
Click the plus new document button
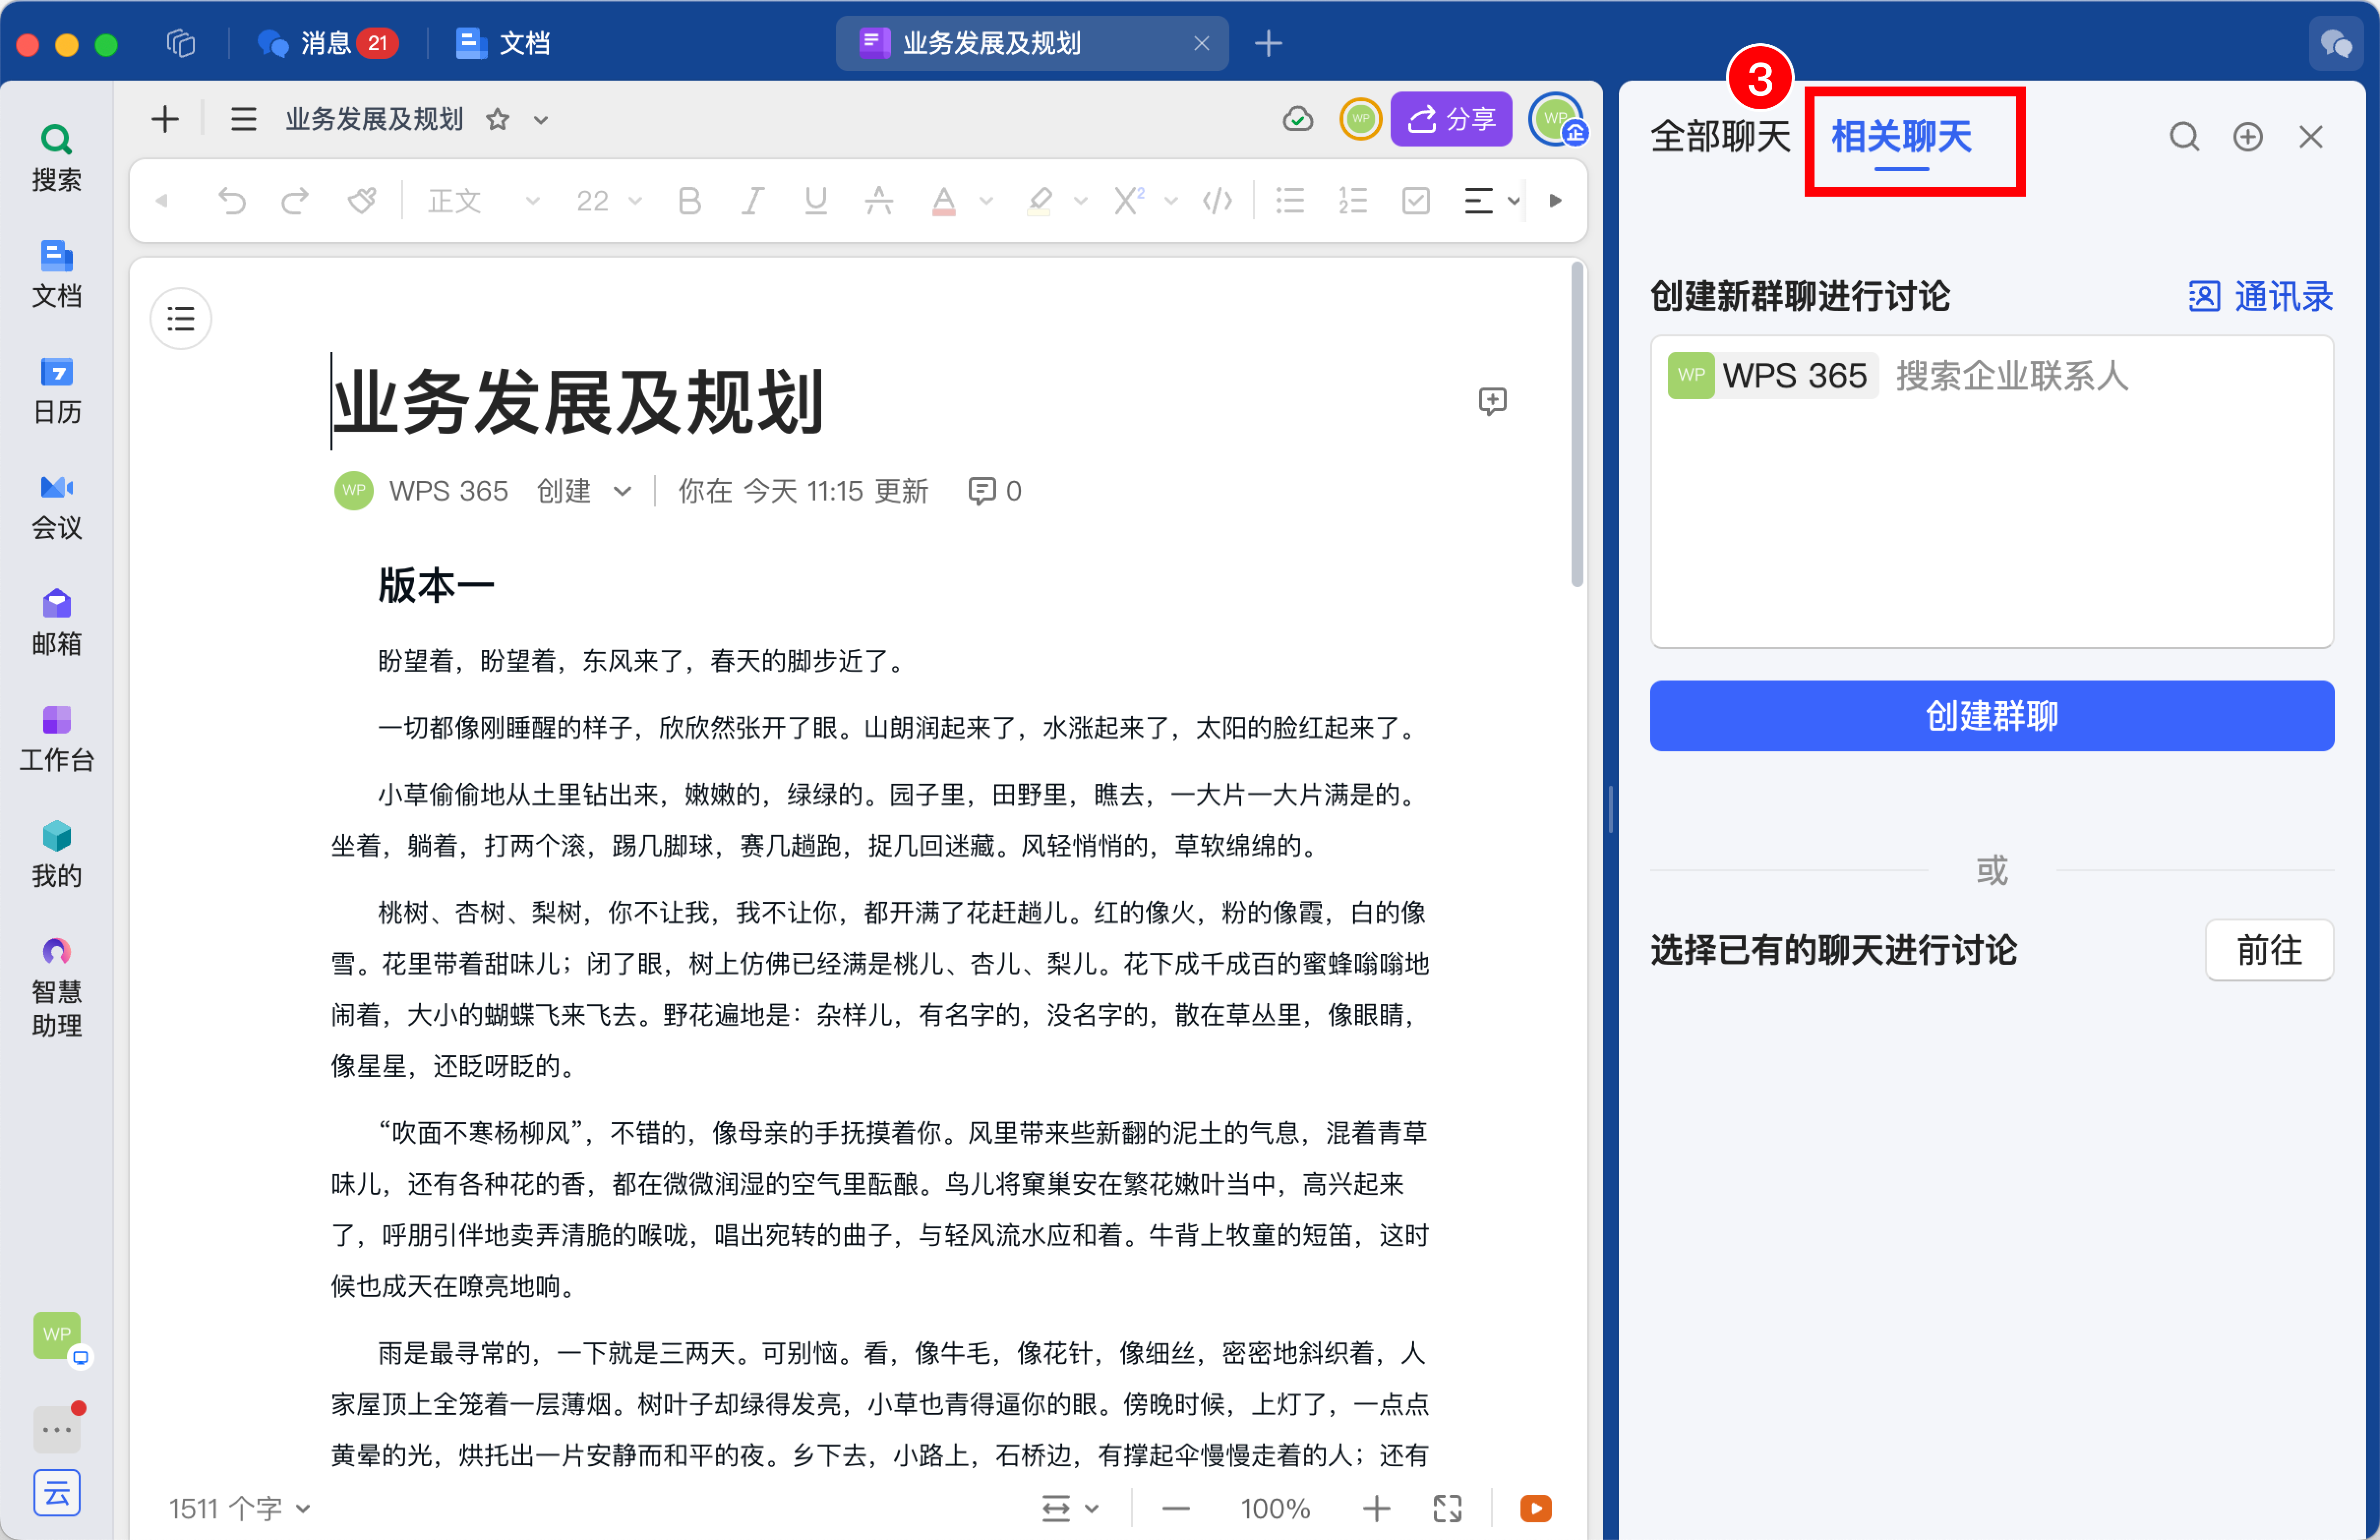(165, 120)
